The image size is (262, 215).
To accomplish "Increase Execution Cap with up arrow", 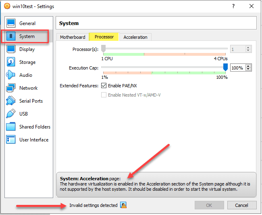I will pos(248,66).
